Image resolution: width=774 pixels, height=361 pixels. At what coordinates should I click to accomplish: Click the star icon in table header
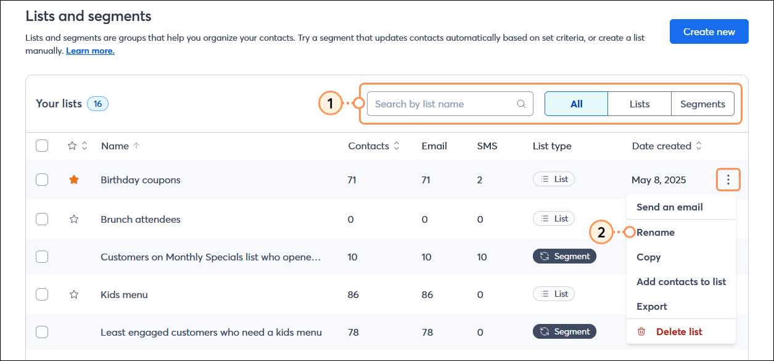72,146
